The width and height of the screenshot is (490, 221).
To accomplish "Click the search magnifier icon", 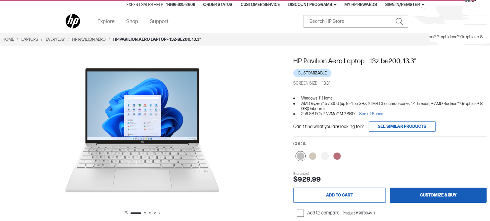I will click(399, 22).
